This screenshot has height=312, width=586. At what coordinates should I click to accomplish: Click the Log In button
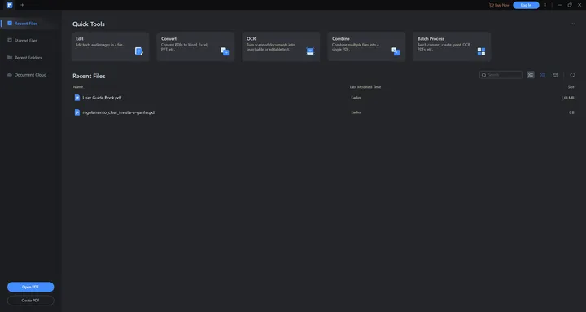coord(526,5)
